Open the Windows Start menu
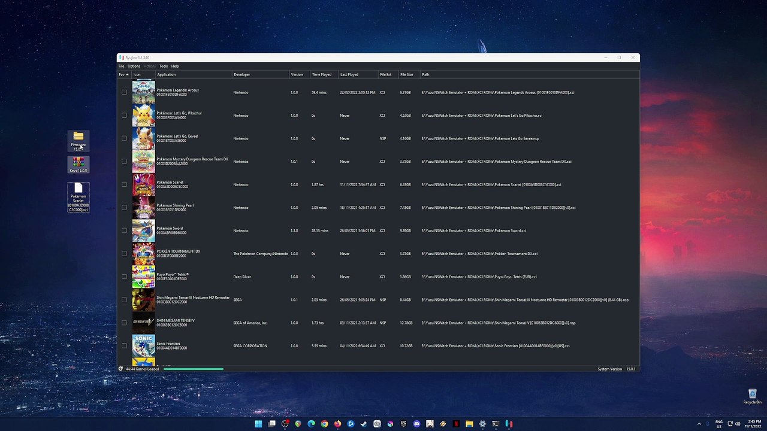 point(258,424)
